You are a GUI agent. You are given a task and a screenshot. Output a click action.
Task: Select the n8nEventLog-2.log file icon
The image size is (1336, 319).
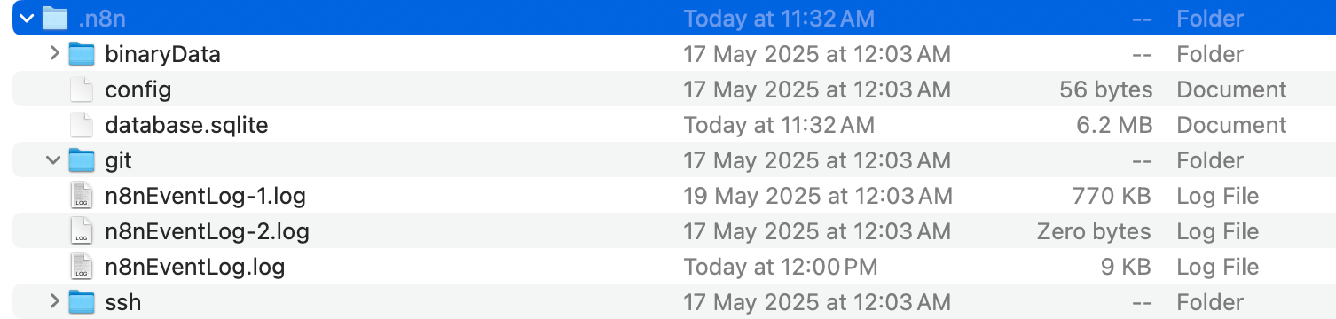[x=82, y=231]
